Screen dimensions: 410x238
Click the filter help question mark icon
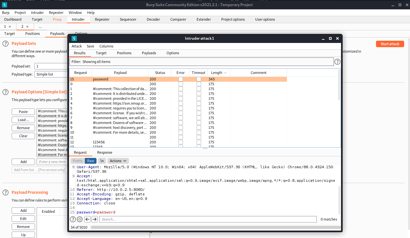pyautogui.click(x=337, y=62)
